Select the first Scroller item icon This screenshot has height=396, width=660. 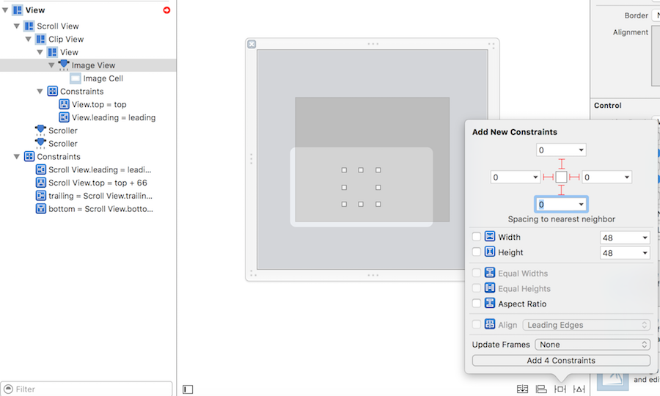click(40, 131)
